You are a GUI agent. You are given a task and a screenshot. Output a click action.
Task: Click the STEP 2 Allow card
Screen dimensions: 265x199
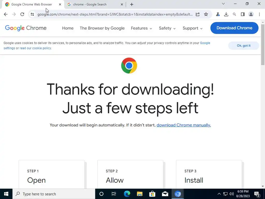(130, 174)
